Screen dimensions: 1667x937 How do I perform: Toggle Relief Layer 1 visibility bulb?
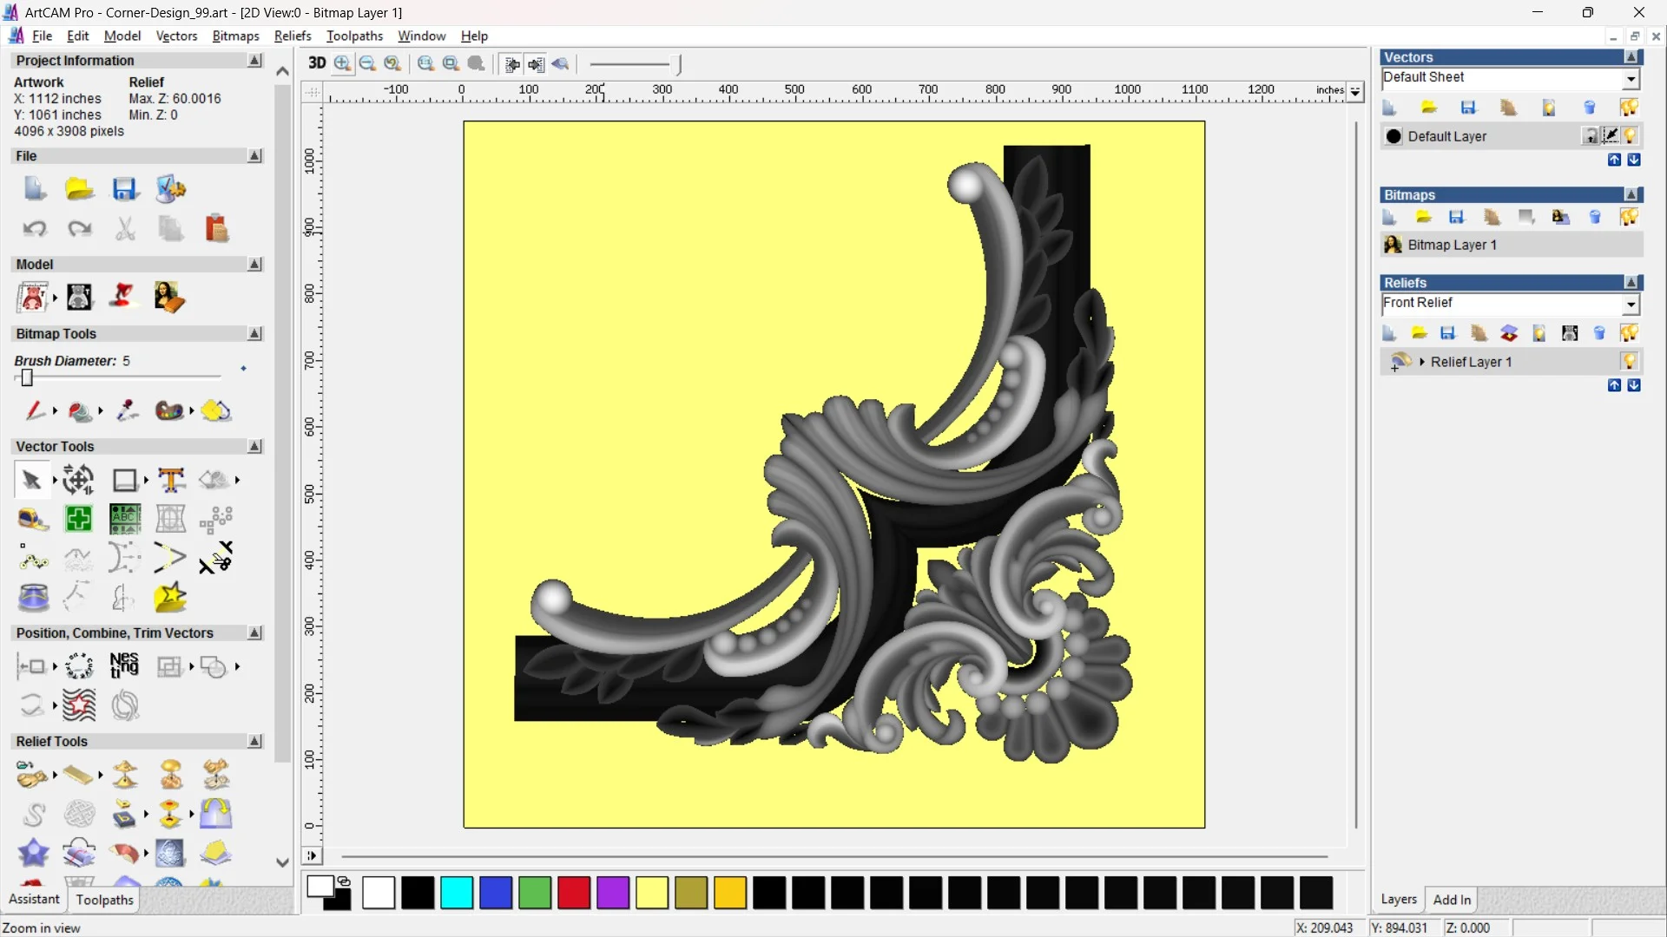coord(1629,361)
